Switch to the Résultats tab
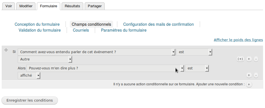The width and height of the screenshot is (265, 108). [x=72, y=6]
